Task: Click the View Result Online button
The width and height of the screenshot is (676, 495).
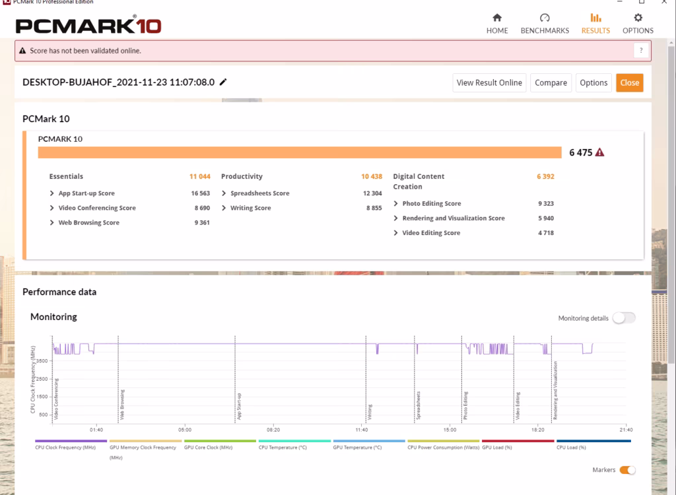Action: click(x=489, y=82)
